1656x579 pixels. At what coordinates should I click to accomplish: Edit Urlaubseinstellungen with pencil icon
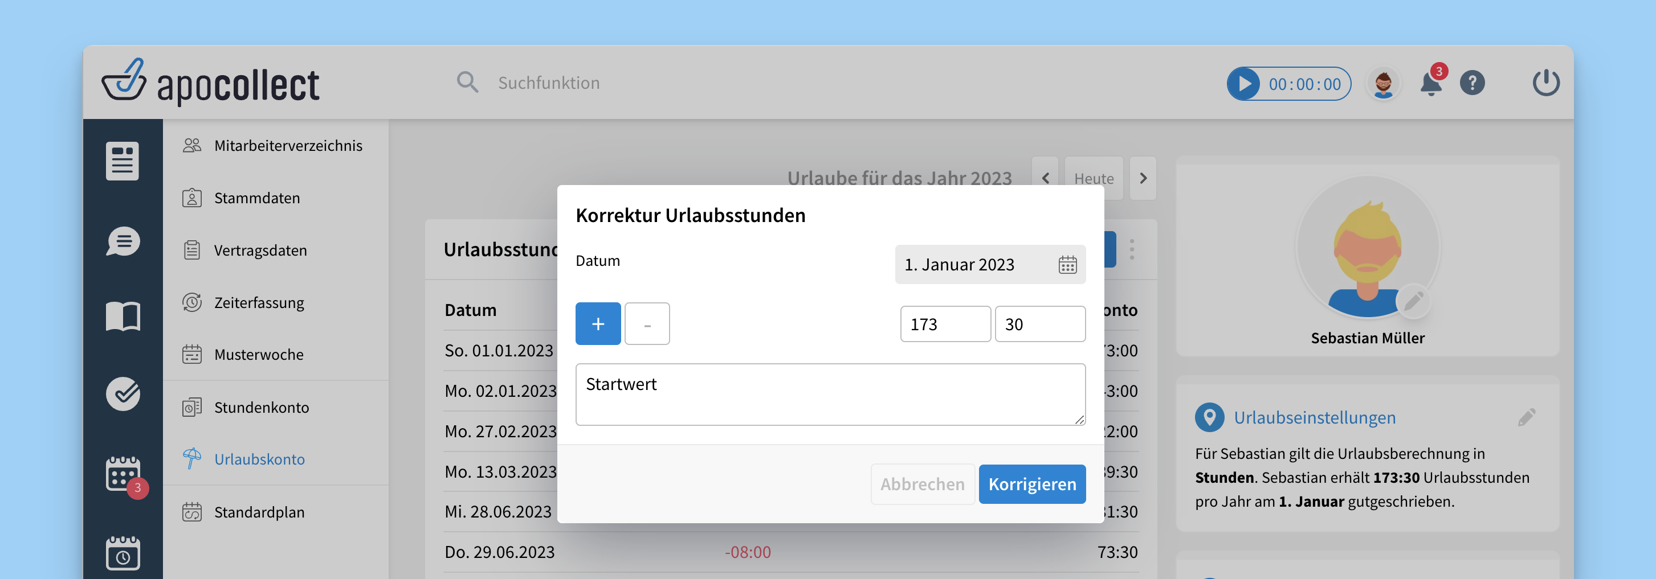tap(1526, 417)
